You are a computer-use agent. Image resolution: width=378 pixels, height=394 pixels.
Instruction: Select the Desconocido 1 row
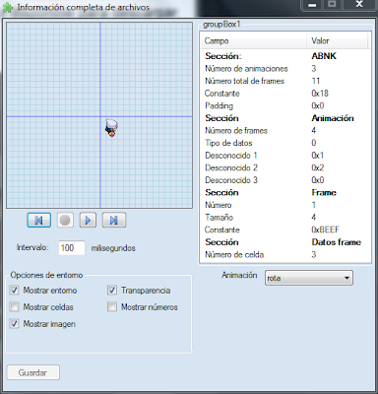(285, 156)
